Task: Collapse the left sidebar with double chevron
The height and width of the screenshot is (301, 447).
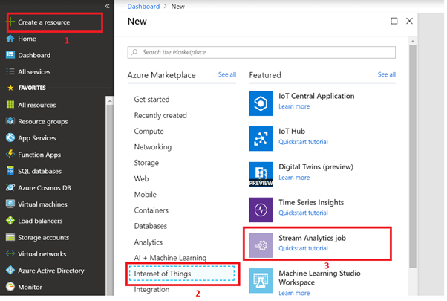Action: coord(107,6)
